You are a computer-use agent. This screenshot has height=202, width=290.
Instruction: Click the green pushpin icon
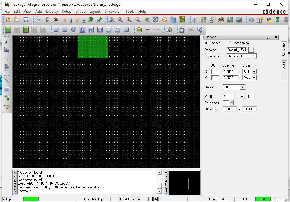[x=99, y=20]
